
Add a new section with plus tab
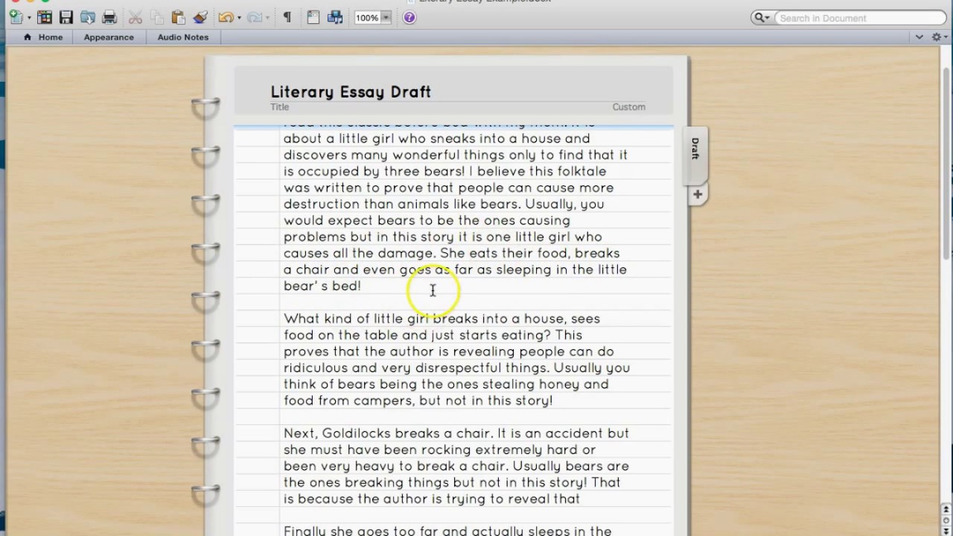697,195
